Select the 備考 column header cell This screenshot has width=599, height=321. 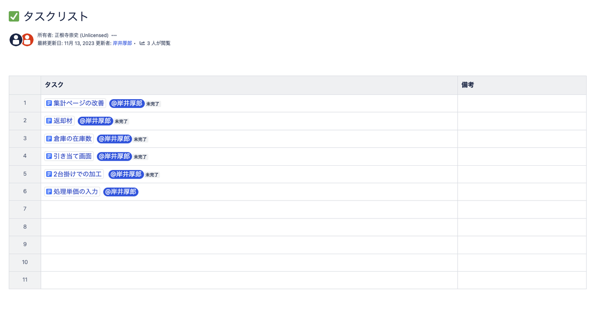(522, 85)
